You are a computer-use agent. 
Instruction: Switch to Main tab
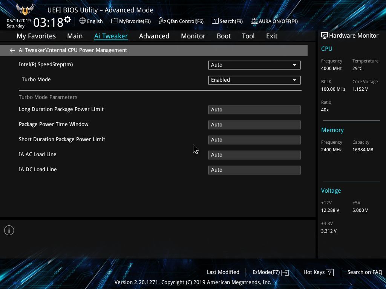point(75,36)
